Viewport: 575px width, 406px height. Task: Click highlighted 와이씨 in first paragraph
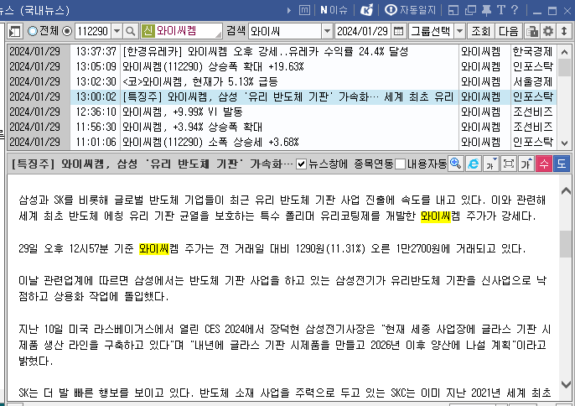pos(435,216)
